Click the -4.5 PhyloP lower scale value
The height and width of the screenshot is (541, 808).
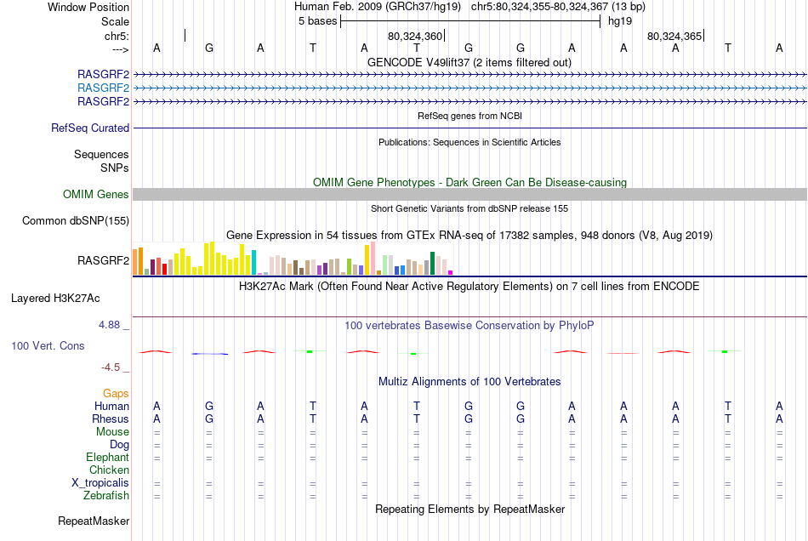[111, 367]
